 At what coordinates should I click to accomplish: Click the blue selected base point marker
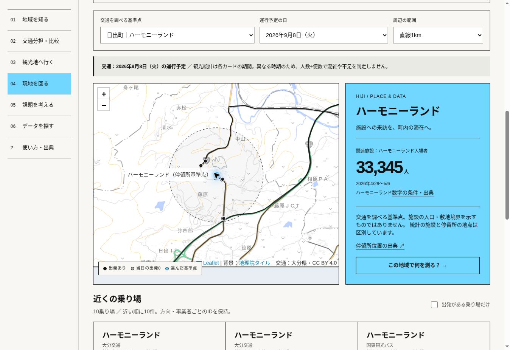tap(217, 175)
